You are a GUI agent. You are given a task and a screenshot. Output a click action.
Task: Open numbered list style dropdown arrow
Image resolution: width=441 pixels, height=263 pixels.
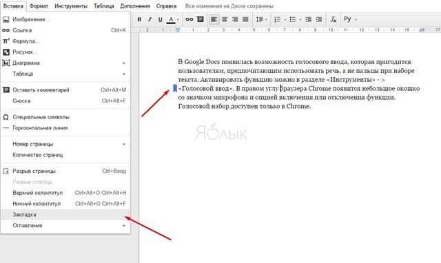point(285,20)
